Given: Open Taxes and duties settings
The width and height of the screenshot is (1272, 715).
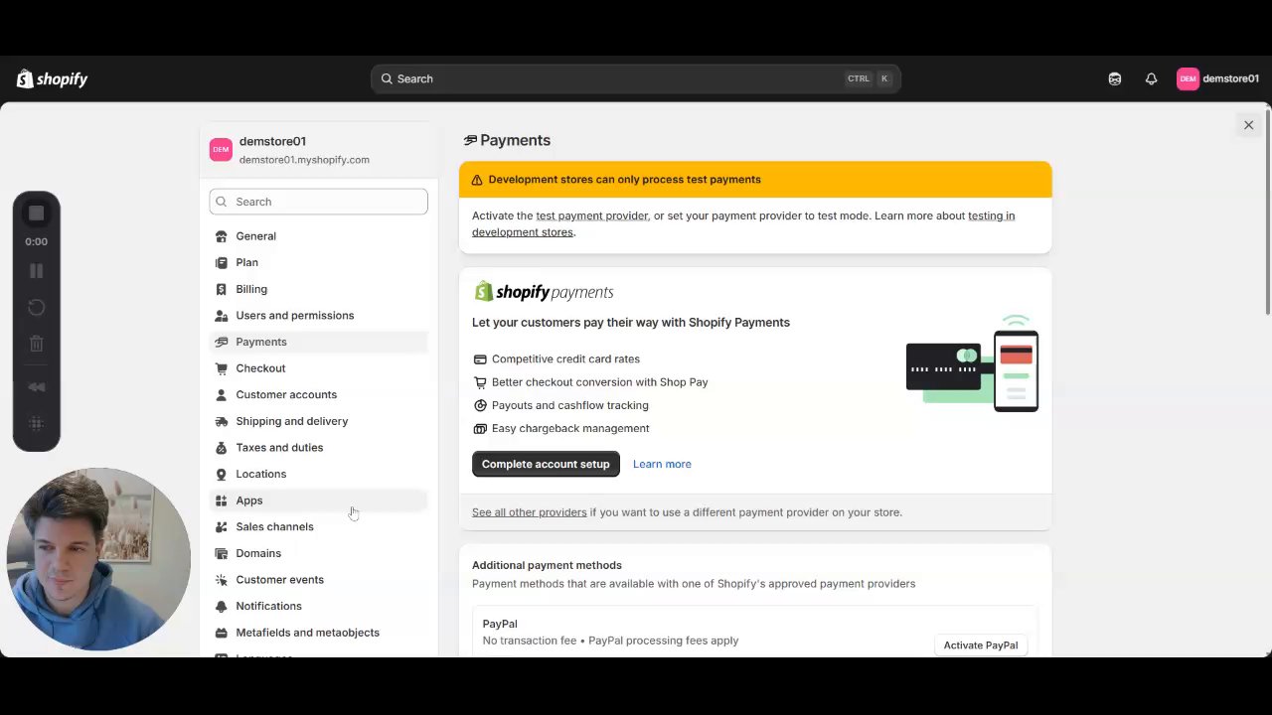Looking at the screenshot, I should (318, 448).
